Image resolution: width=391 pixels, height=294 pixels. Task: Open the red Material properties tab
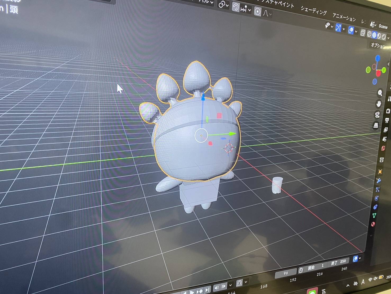(373, 224)
